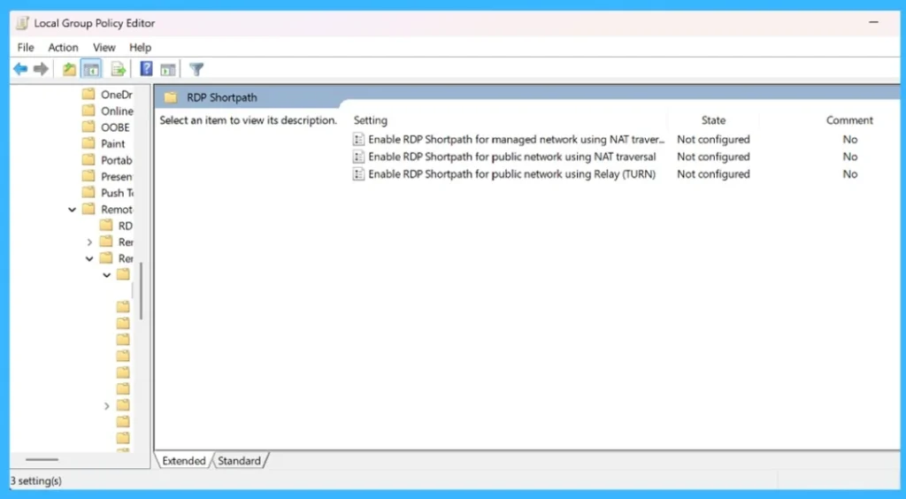Click the policy icon for managed network setting
This screenshot has width=906, height=499.
359,139
